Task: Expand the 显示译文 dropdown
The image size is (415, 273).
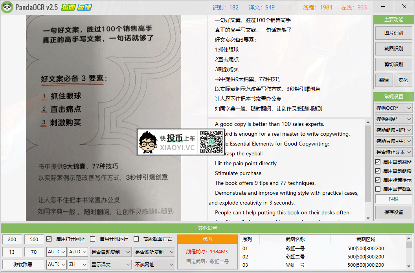Action: [111, 264]
